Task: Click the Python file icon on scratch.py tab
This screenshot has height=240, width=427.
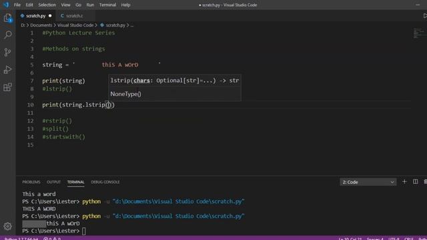Action: pyautogui.click(x=22, y=16)
